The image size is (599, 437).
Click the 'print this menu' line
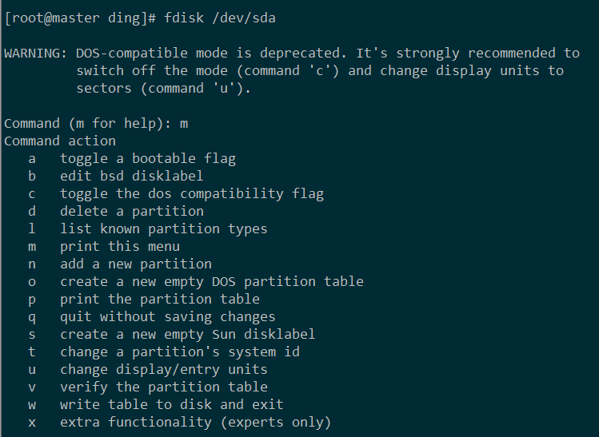tap(120, 246)
